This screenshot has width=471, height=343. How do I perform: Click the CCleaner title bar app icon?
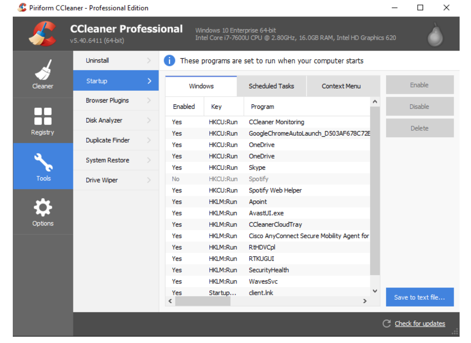[x=22, y=7]
